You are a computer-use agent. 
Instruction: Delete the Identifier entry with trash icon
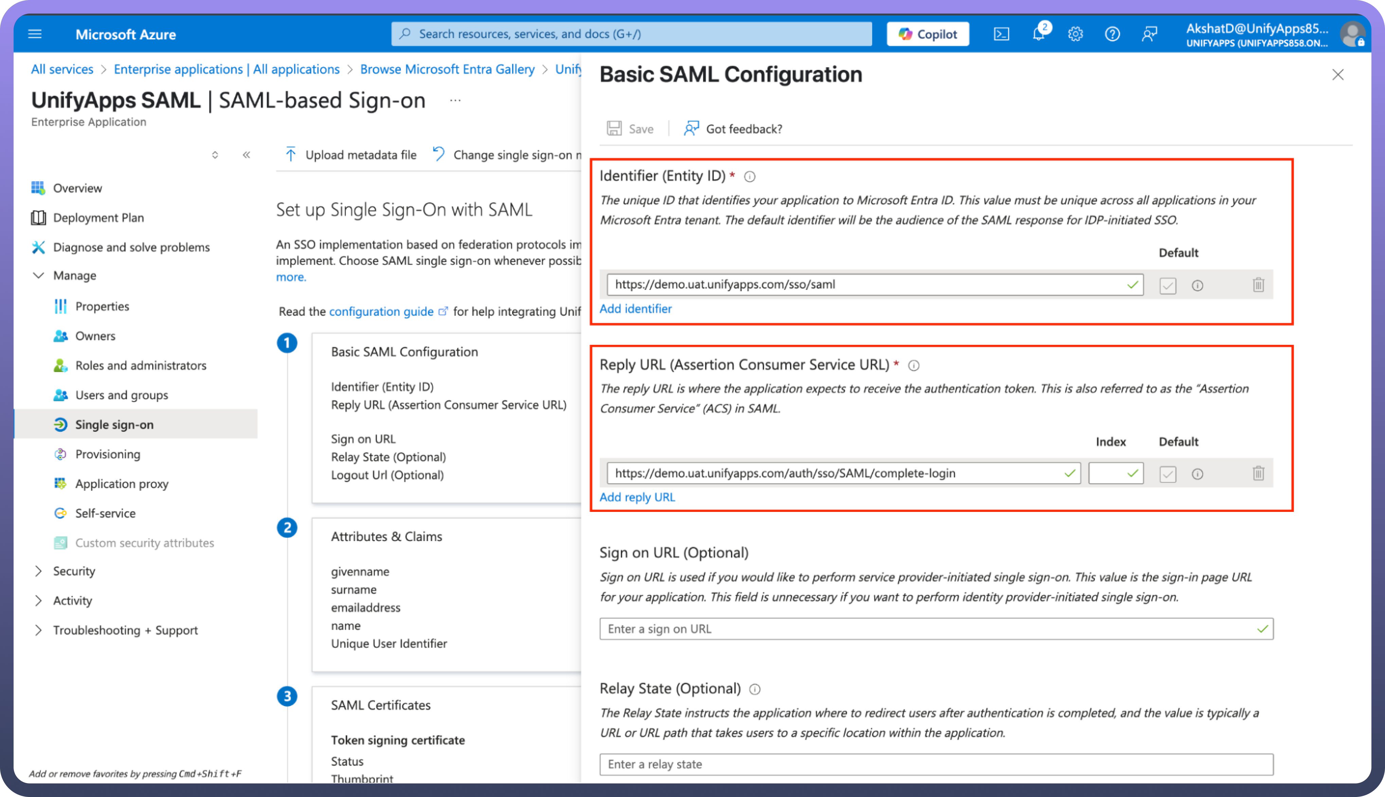1258,285
